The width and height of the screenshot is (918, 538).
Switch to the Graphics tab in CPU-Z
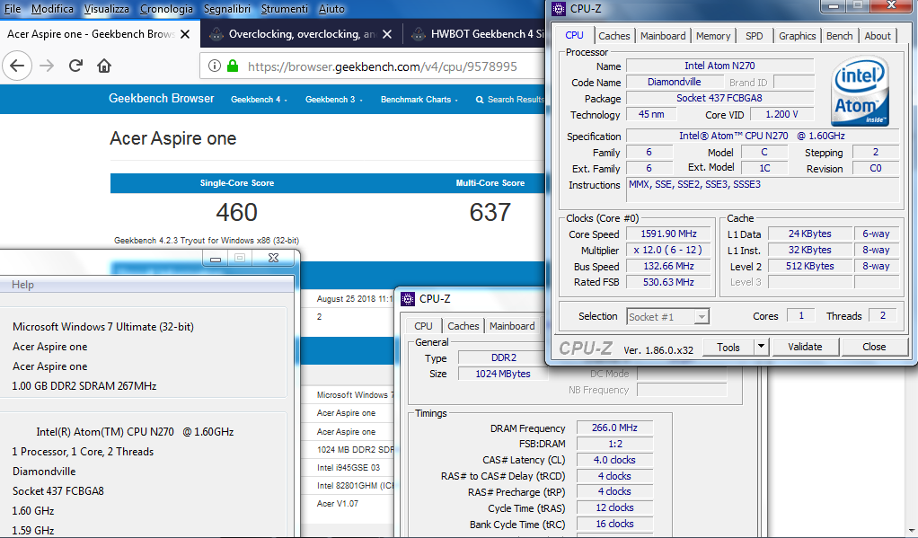[x=797, y=36]
